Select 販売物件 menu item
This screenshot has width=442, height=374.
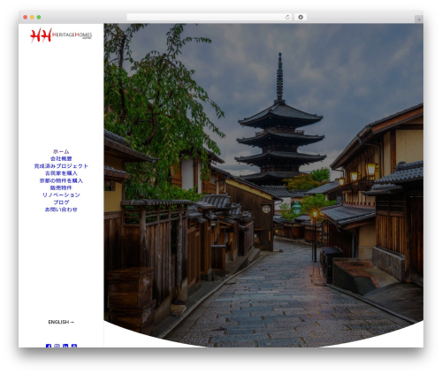pos(61,187)
